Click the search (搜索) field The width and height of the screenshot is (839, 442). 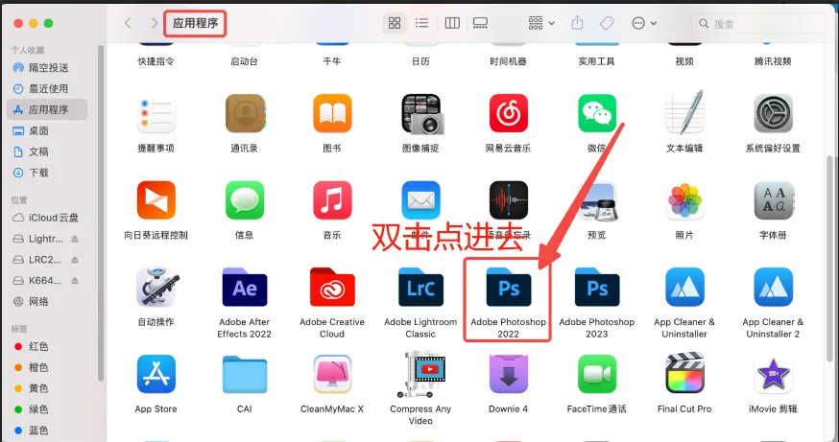pyautogui.click(x=758, y=23)
